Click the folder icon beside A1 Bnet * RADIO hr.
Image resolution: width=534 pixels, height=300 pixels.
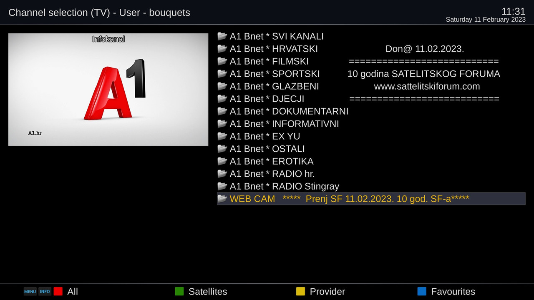[222, 174]
